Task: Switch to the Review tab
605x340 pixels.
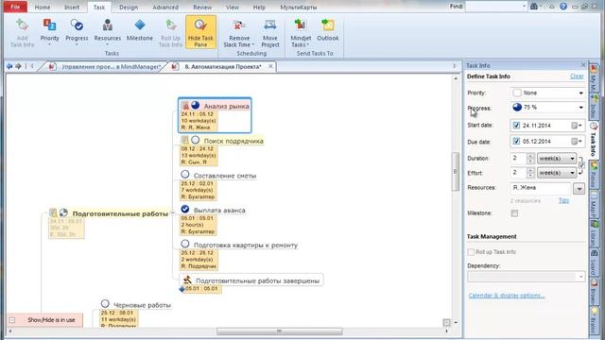Action: [202, 8]
